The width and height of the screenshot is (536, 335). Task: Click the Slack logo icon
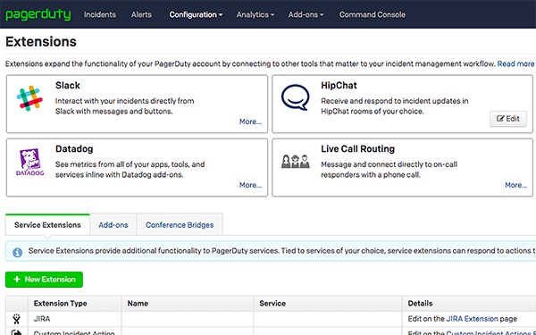coord(29,98)
